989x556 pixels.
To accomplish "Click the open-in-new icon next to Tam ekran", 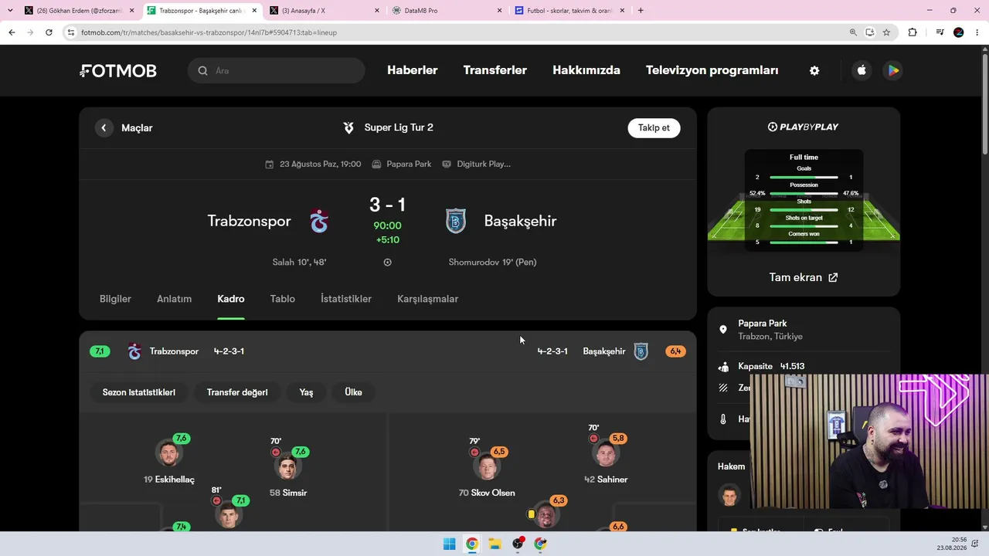I will point(833,277).
